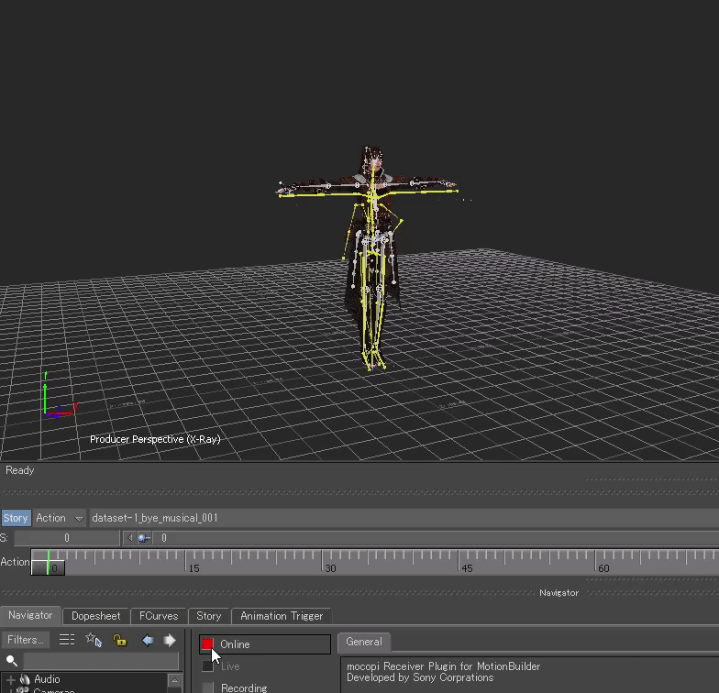Expand the Audio tree node
719x693 pixels.
(11, 679)
